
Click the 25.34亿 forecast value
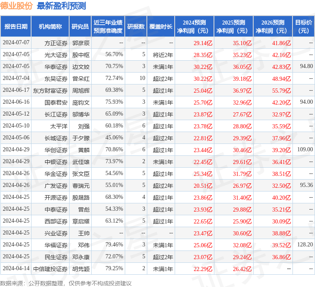203,174
